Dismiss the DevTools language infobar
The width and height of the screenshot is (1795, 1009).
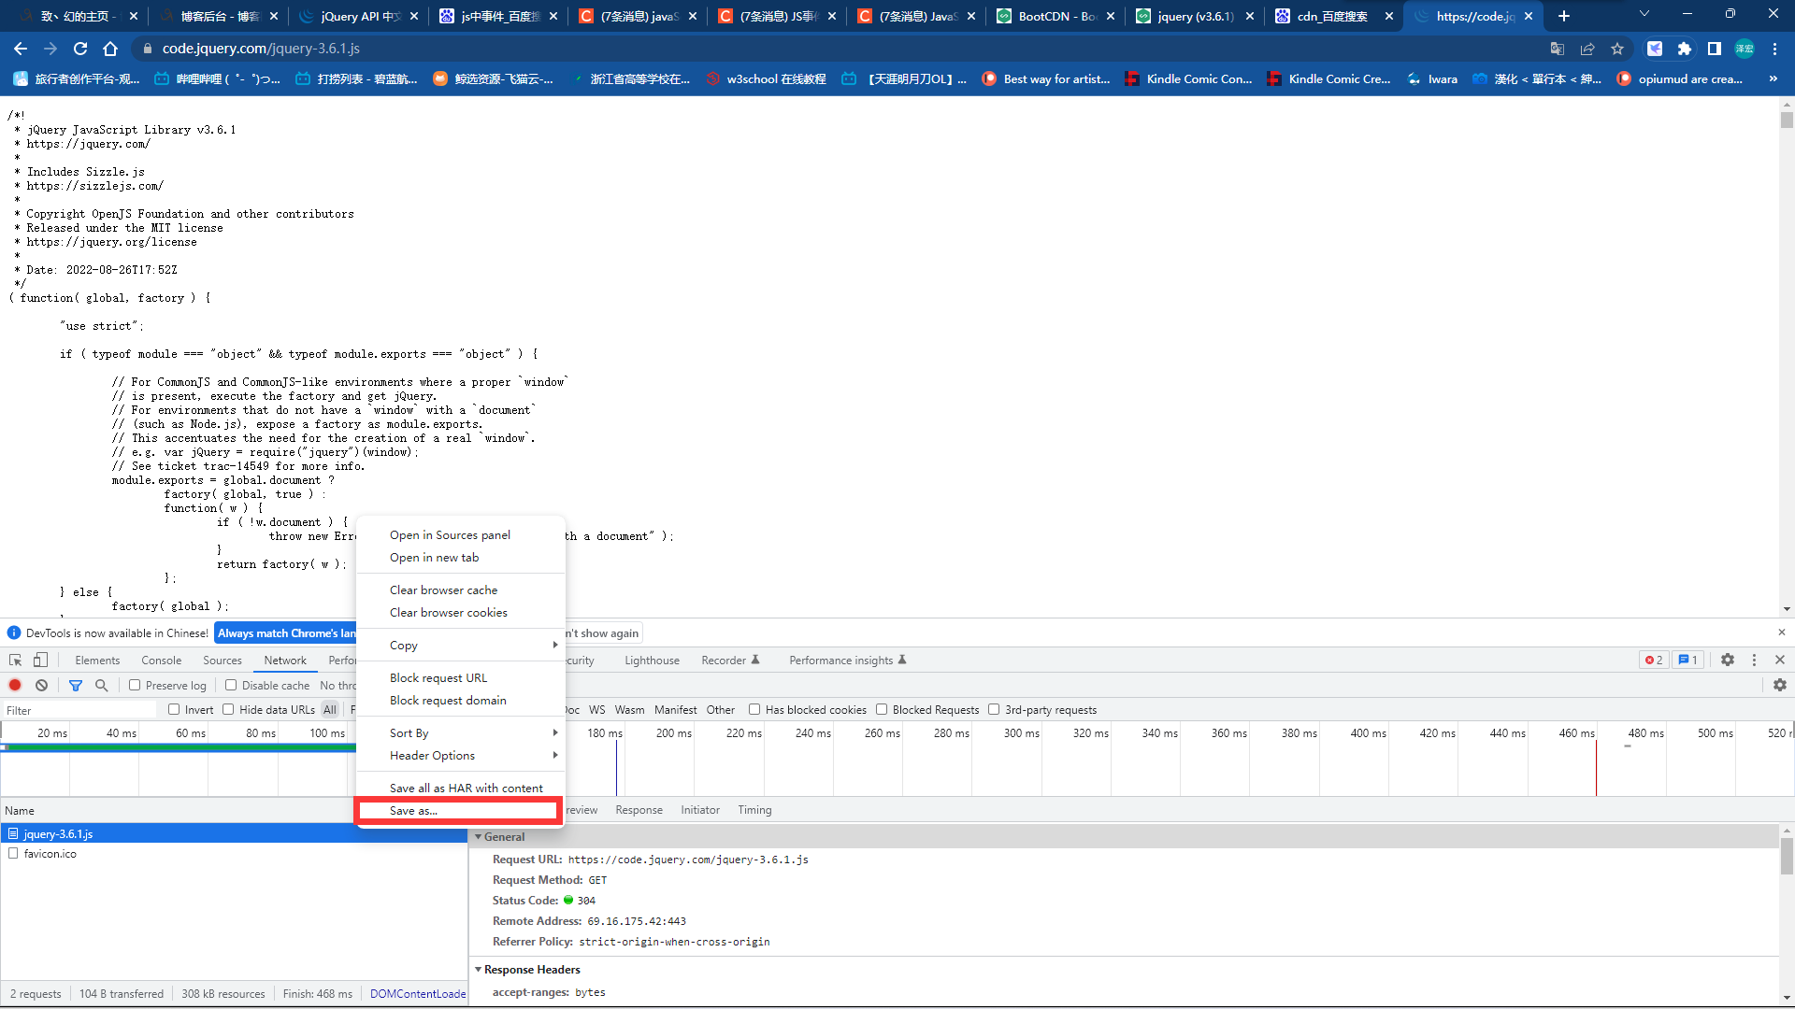(1782, 632)
